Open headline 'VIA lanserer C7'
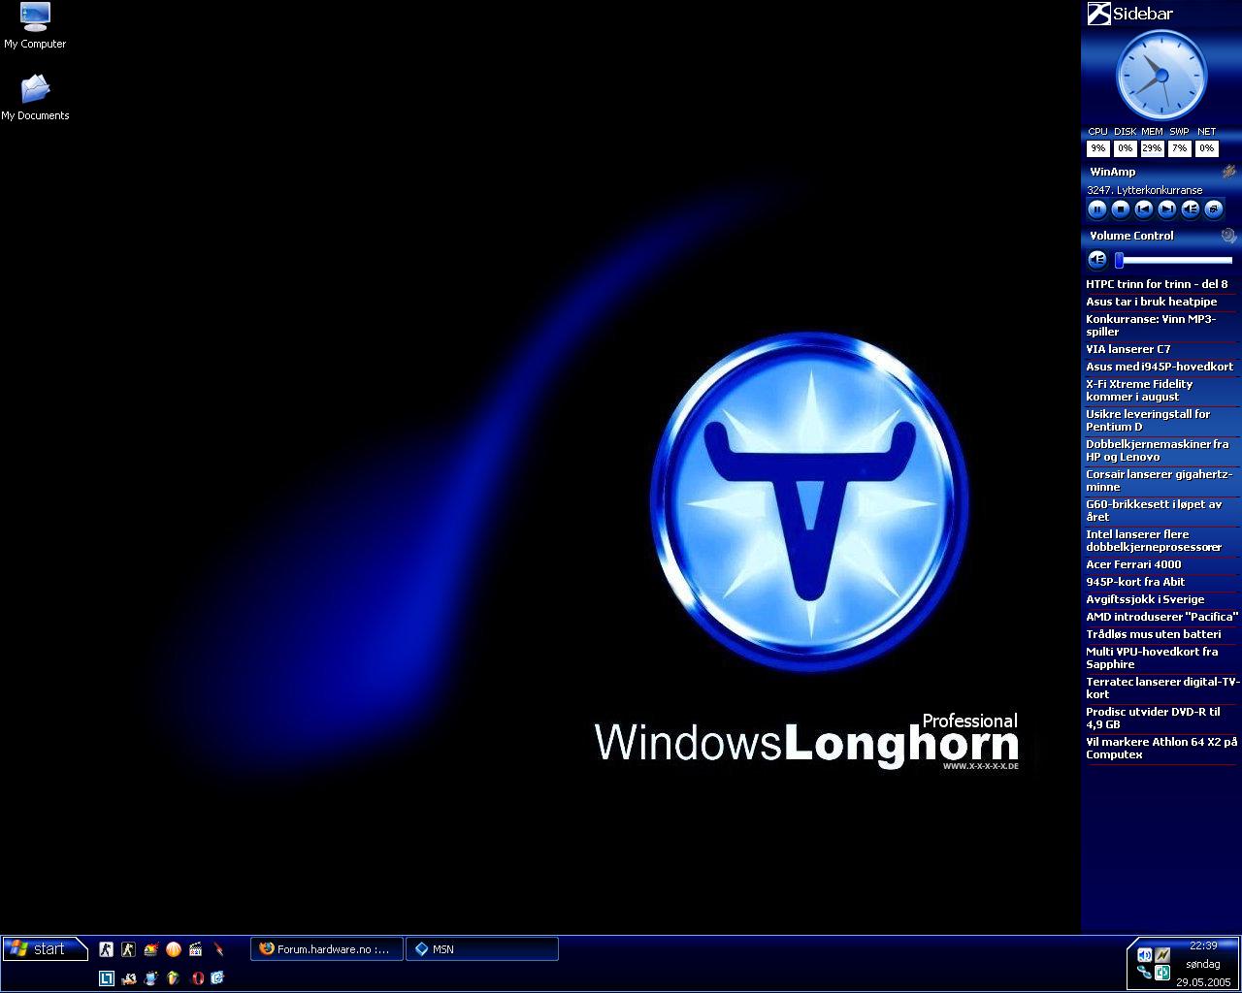The width and height of the screenshot is (1242, 993). (1128, 349)
